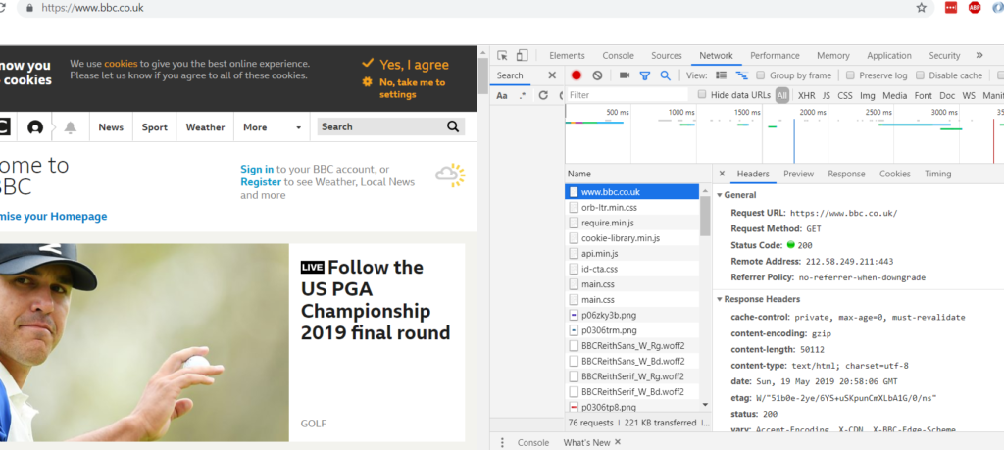
Task: Enable regular expression search option
Action: 523,95
